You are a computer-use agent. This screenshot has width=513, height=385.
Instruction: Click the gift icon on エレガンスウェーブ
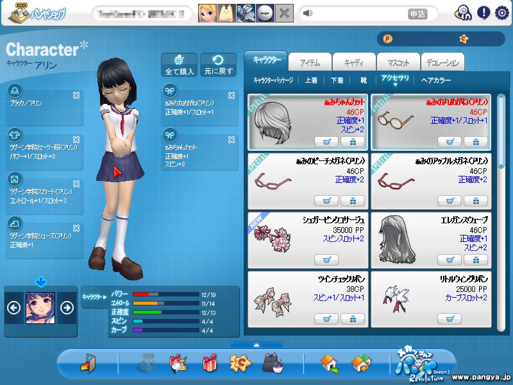tap(476, 260)
